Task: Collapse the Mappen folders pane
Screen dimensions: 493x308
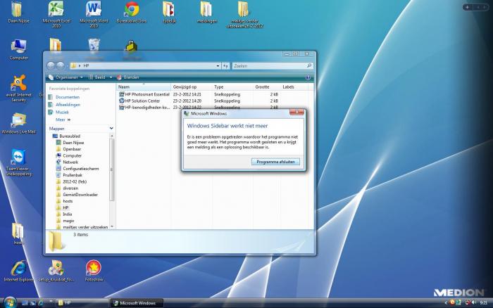Action: pyautogui.click(x=111, y=129)
